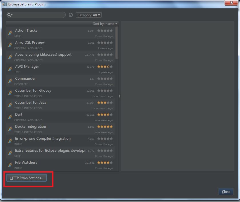Focus the plugin search field
This screenshot has width=240, height=202.
(36, 15)
